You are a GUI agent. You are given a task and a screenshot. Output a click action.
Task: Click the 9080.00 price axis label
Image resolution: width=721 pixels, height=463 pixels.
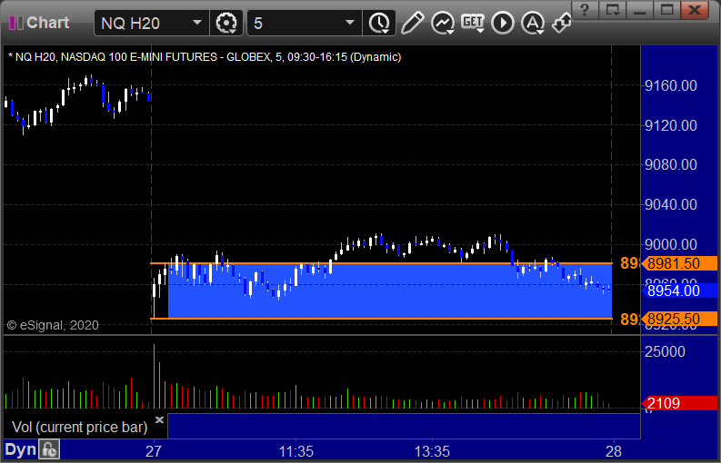click(x=671, y=164)
